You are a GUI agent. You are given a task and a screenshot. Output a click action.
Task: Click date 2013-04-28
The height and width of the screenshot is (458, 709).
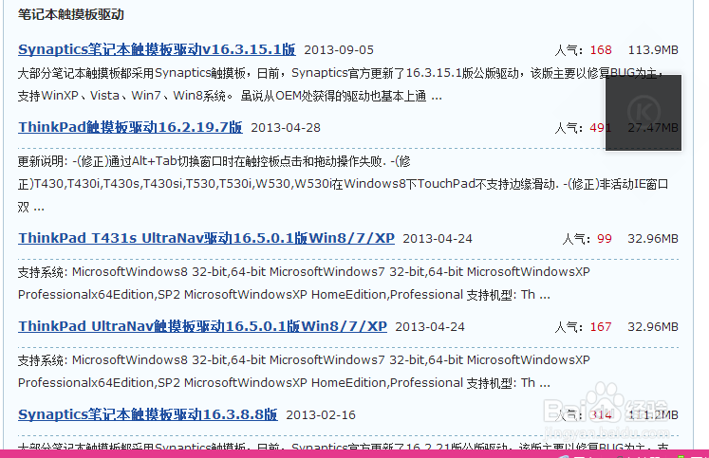286,128
